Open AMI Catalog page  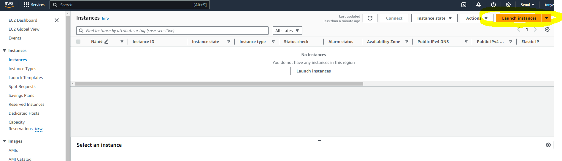(x=20, y=159)
